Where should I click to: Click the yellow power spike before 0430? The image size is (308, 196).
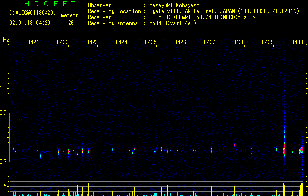coord(301,189)
